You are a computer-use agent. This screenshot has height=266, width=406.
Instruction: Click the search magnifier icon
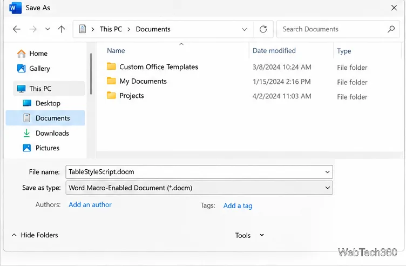(391, 29)
